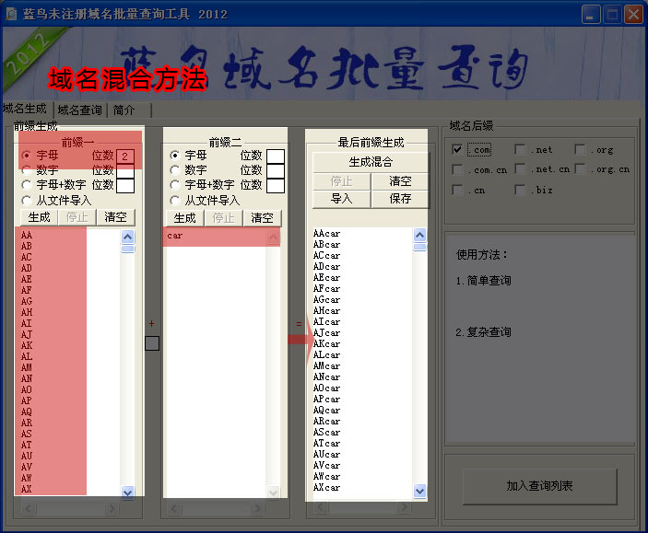Screen dimensions: 648x533
Task: Click 保存 to save generated prefixes
Action: tap(400, 198)
